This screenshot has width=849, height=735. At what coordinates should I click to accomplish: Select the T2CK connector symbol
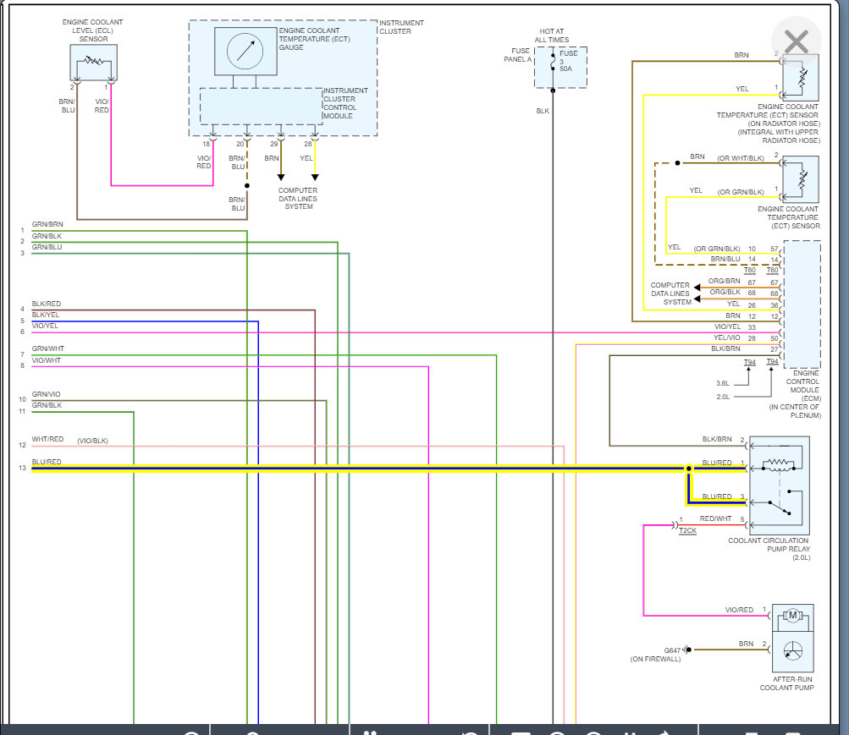tap(675, 524)
